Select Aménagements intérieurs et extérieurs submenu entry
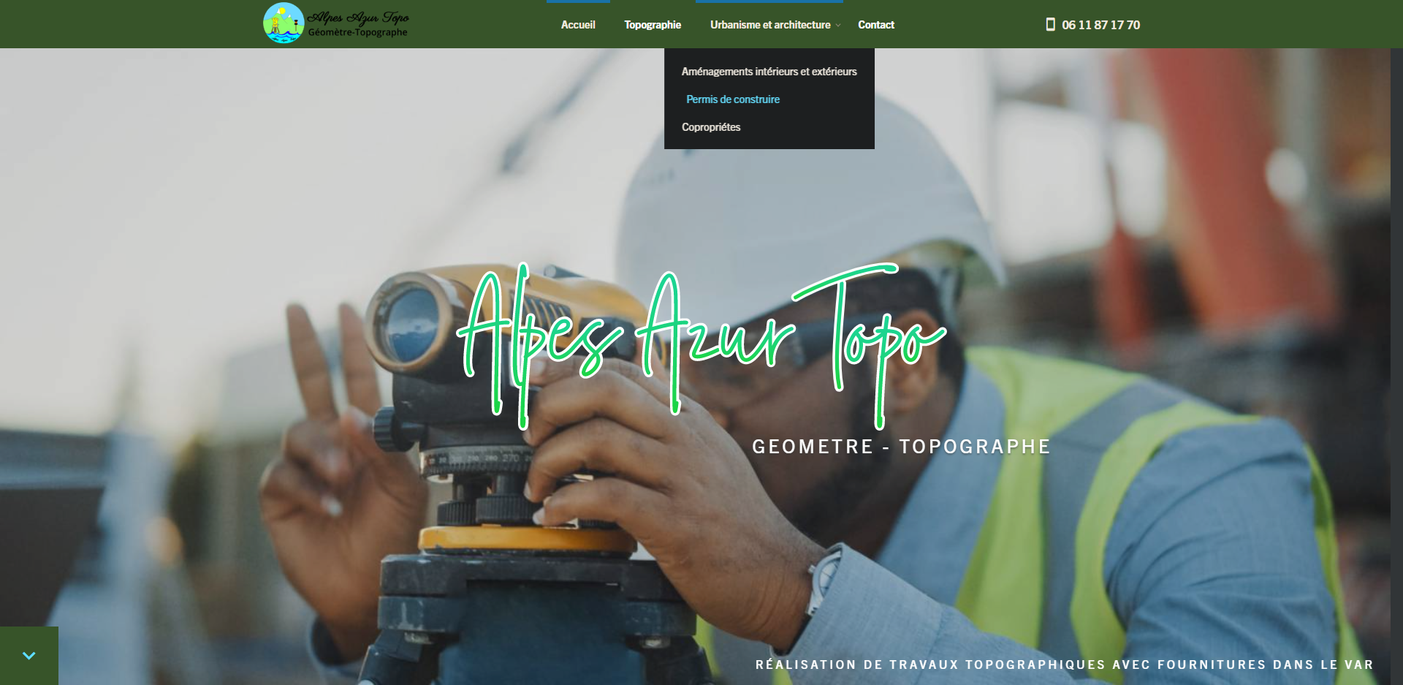Screen dimensions: 1403x685 (x=769, y=72)
